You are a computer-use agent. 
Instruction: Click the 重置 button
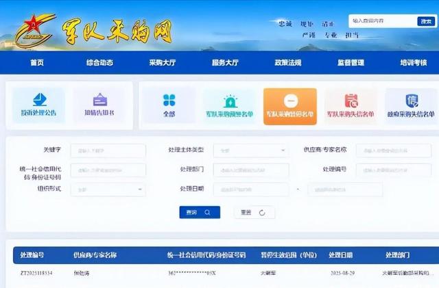254,212
